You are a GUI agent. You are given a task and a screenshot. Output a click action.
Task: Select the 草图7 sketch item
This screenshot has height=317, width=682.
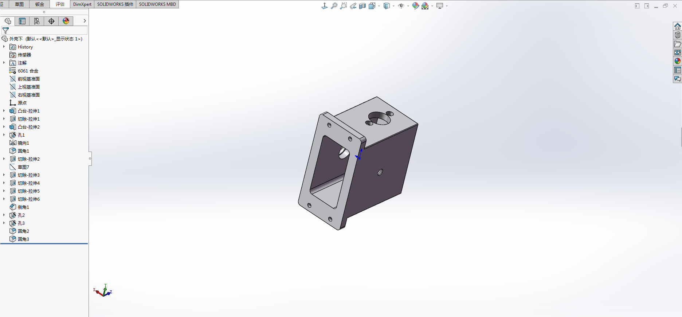click(19, 167)
